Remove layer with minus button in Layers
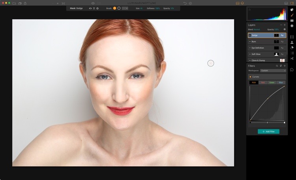The image size is (296, 180). coord(281,25)
